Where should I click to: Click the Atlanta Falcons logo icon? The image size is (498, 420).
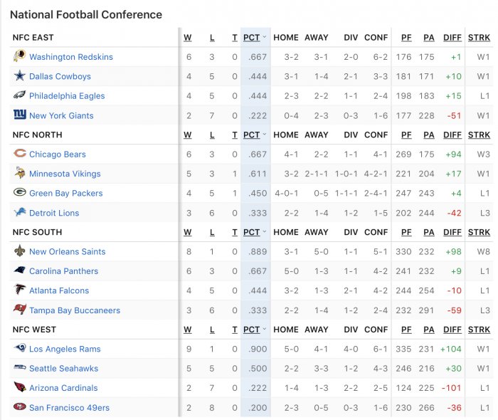(19, 290)
